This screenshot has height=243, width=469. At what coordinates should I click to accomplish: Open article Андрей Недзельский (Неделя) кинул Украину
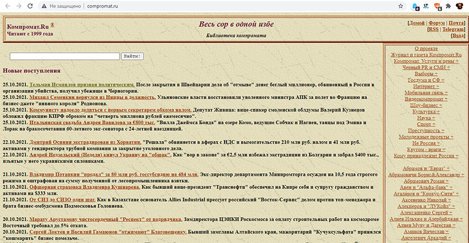click(100, 155)
